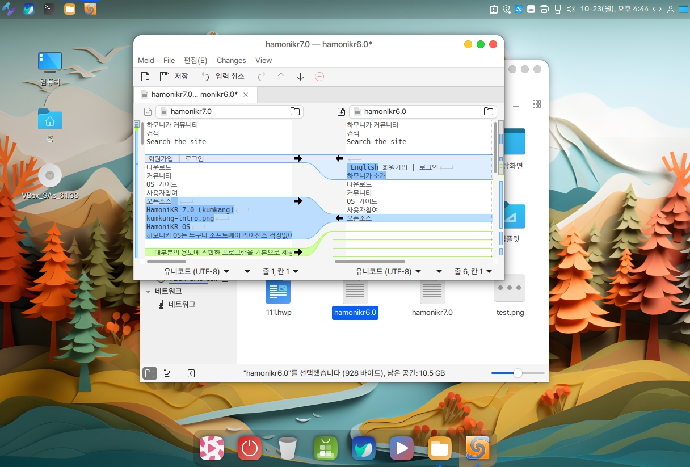
Task: Click the file manager zoom slider
Action: pyautogui.click(x=517, y=373)
